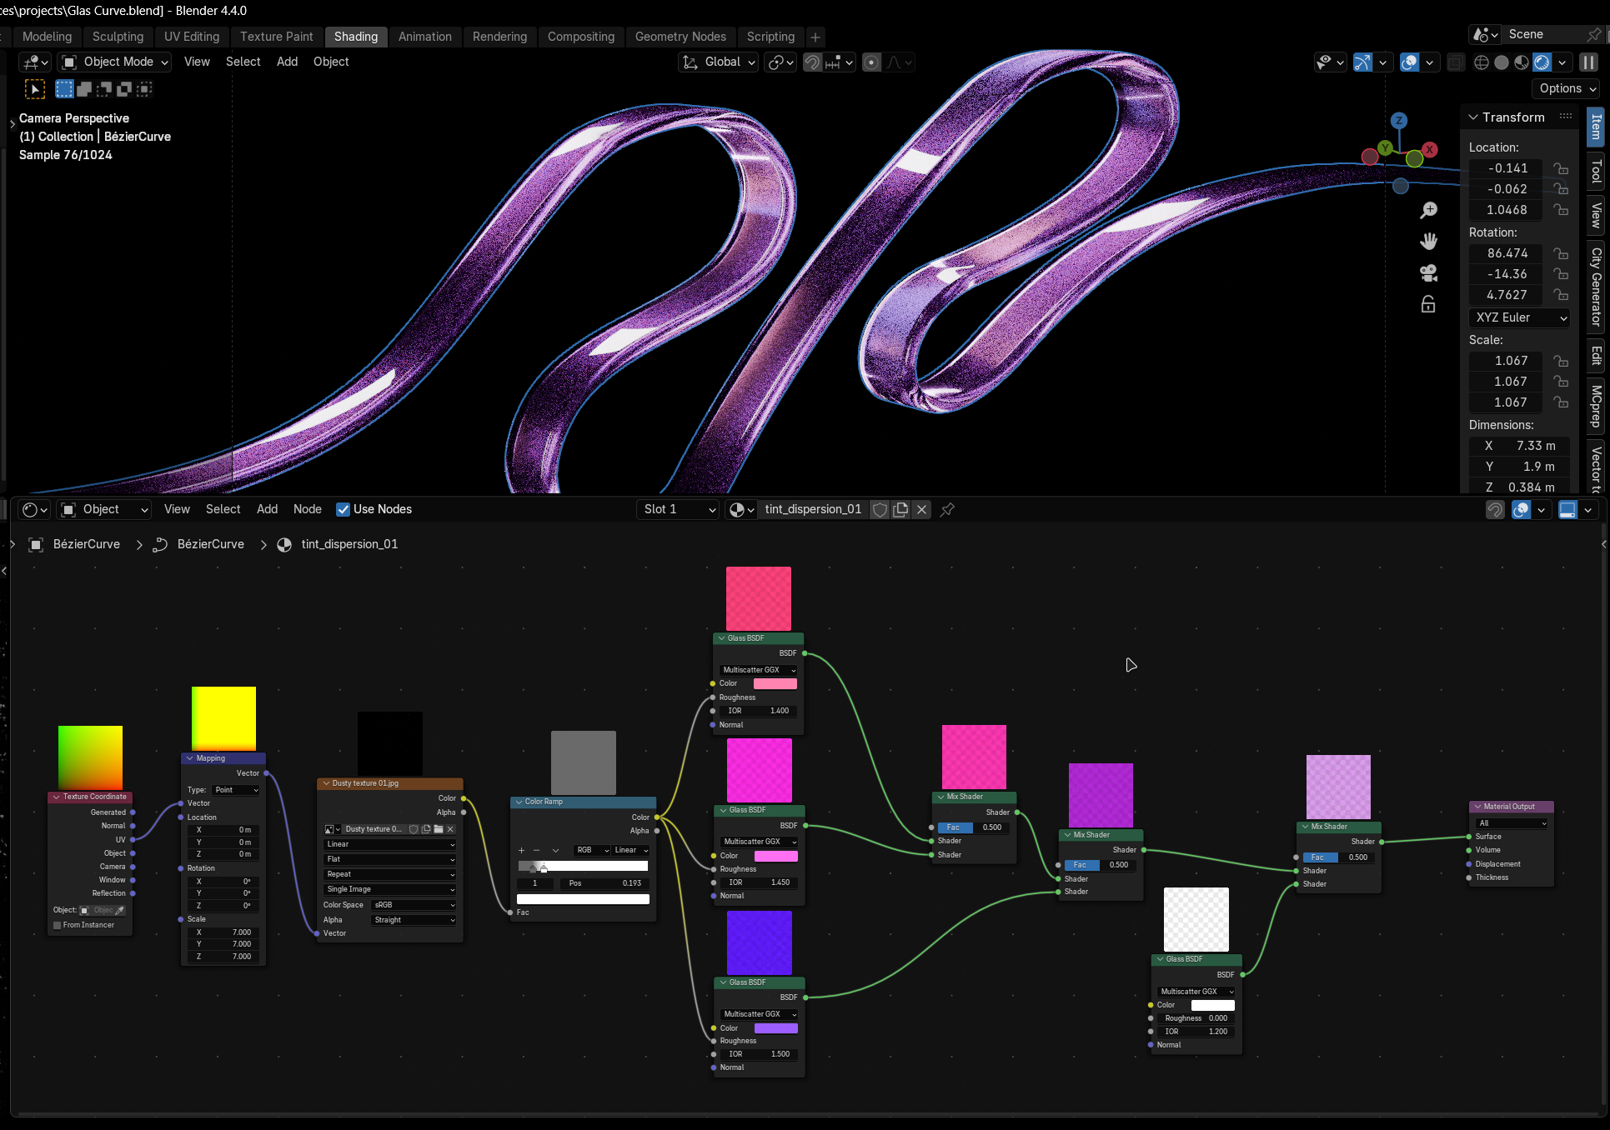Select rendered viewport shading mode
This screenshot has width=1610, height=1130.
(x=1542, y=62)
